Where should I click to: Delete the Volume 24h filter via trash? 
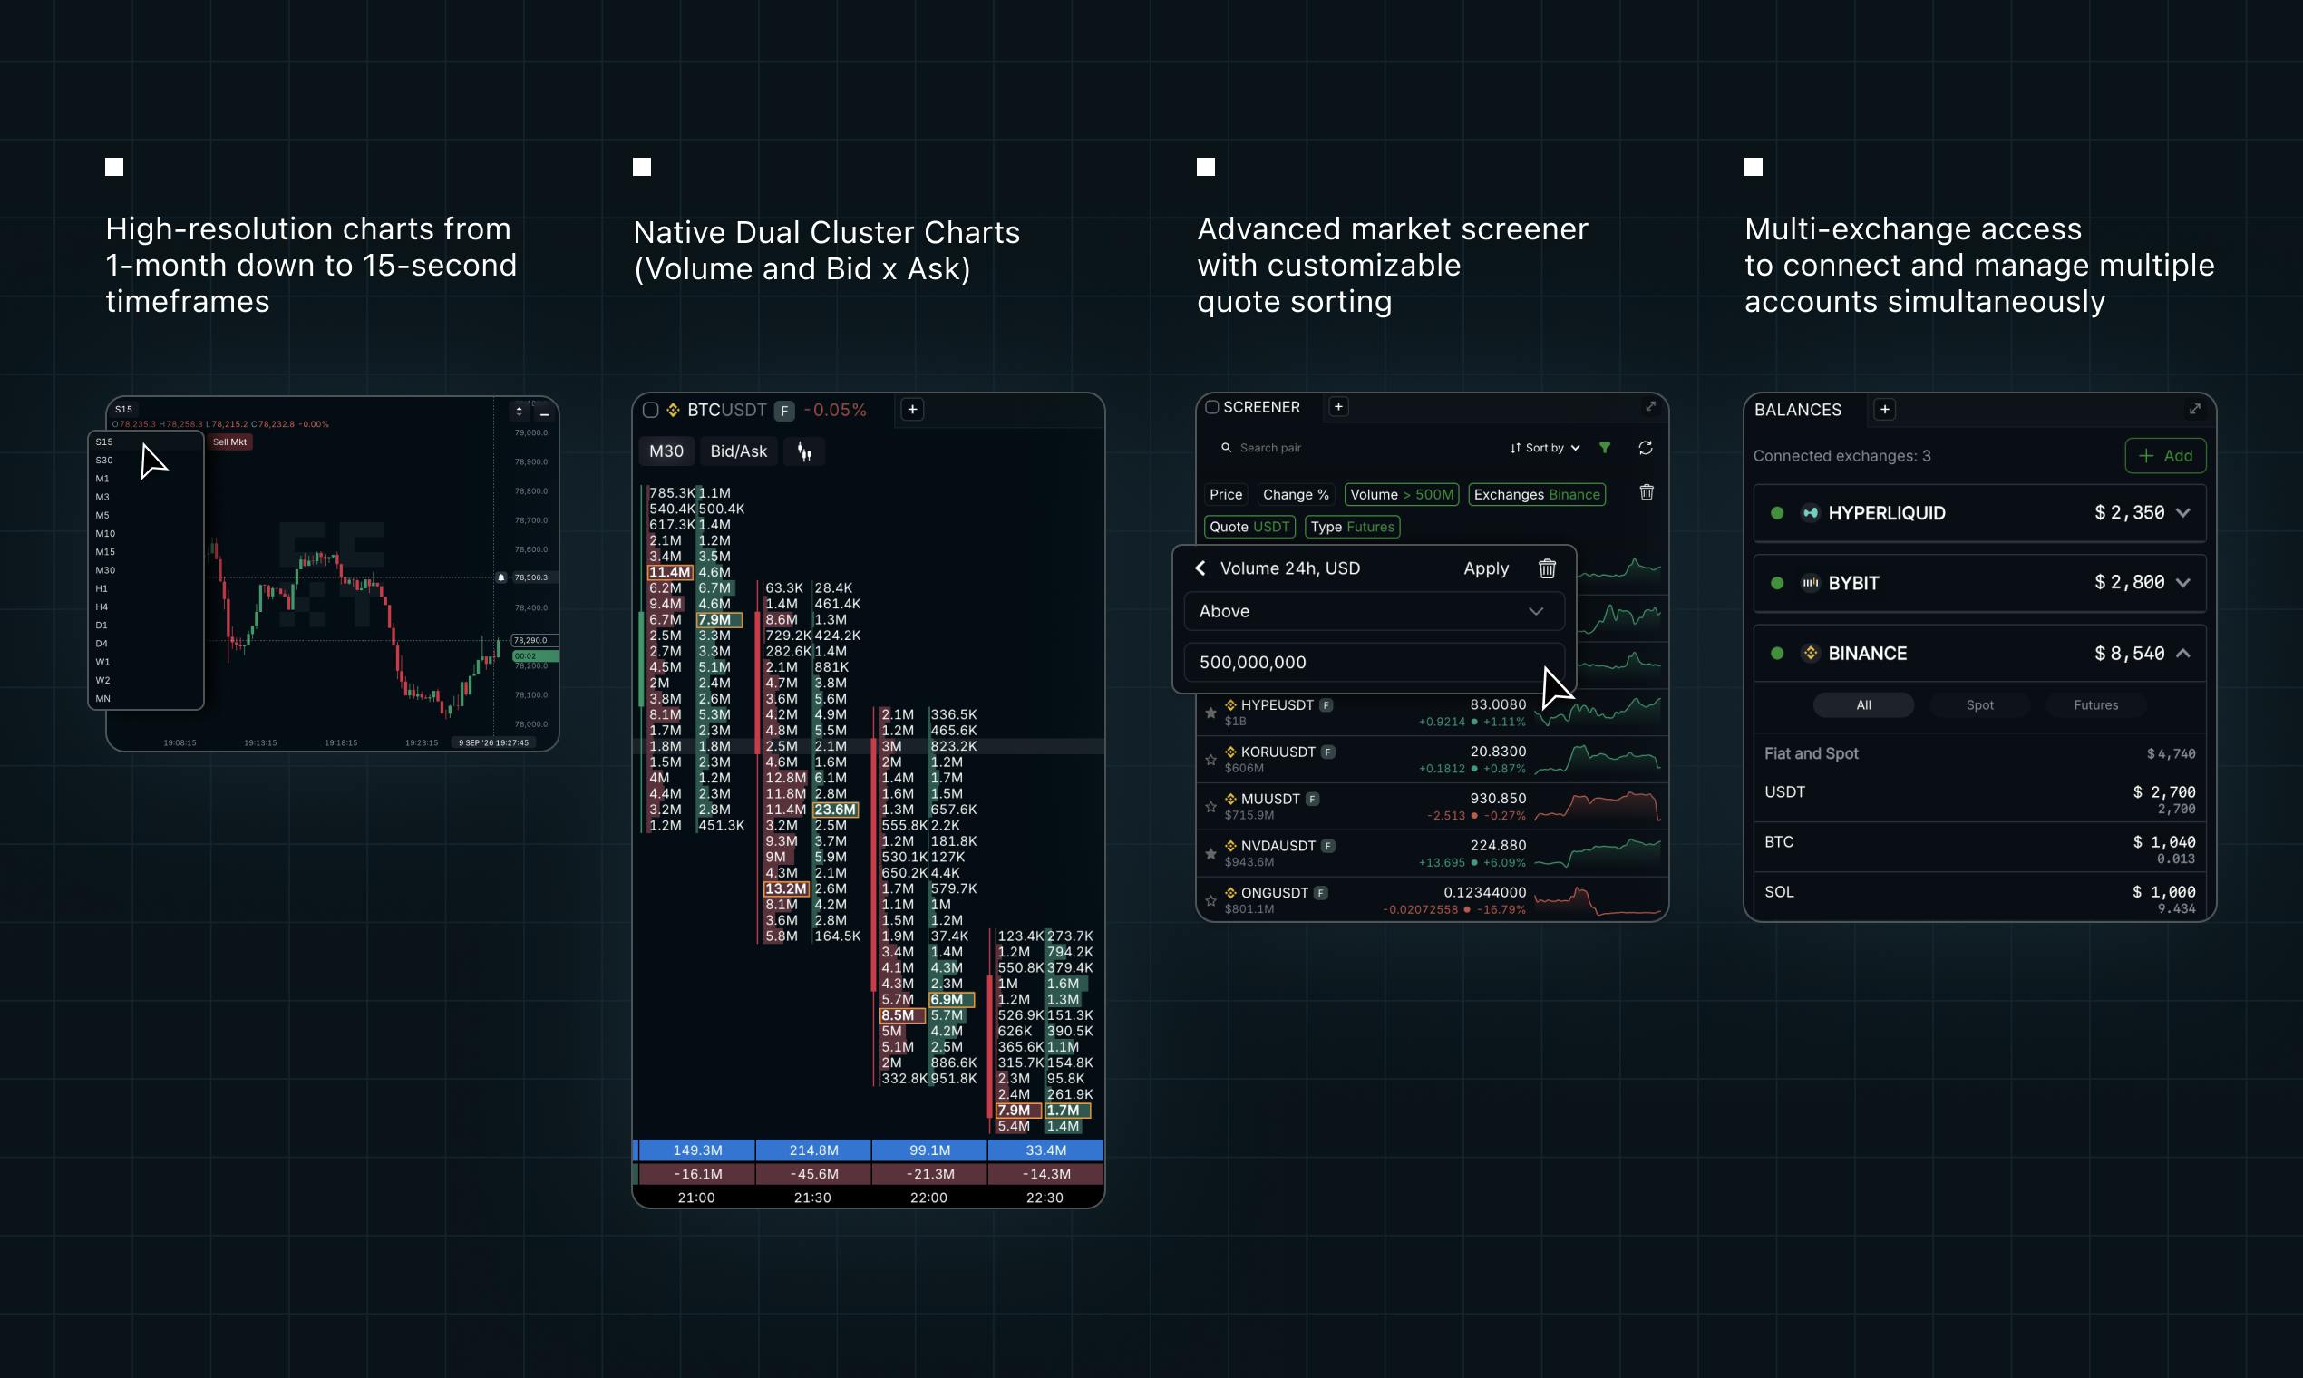tap(1547, 568)
